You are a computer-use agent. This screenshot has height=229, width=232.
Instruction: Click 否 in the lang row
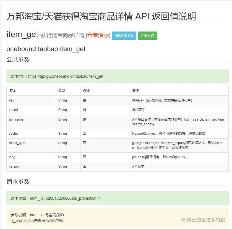pyautogui.click(x=85, y=157)
